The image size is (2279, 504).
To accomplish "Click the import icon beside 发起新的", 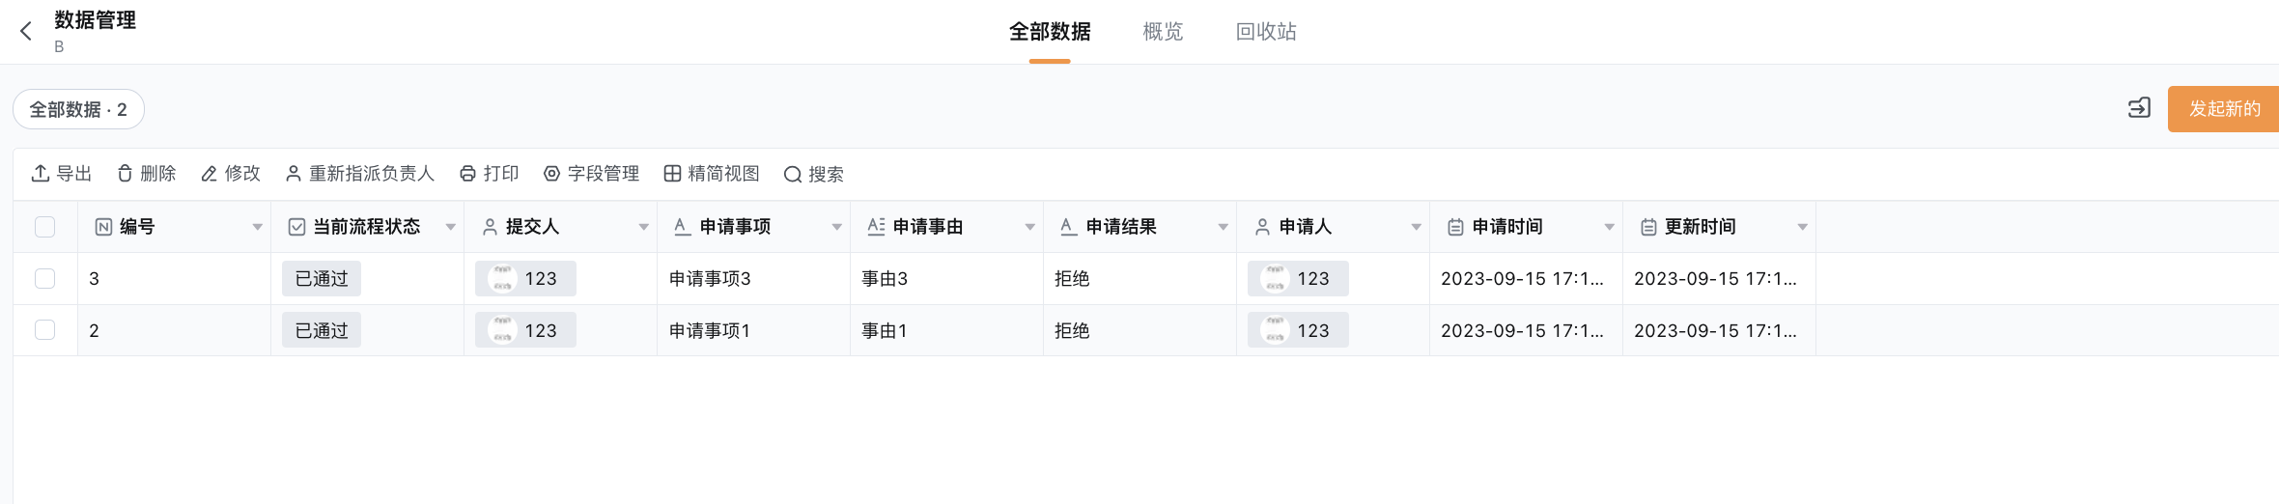I will point(2139,108).
